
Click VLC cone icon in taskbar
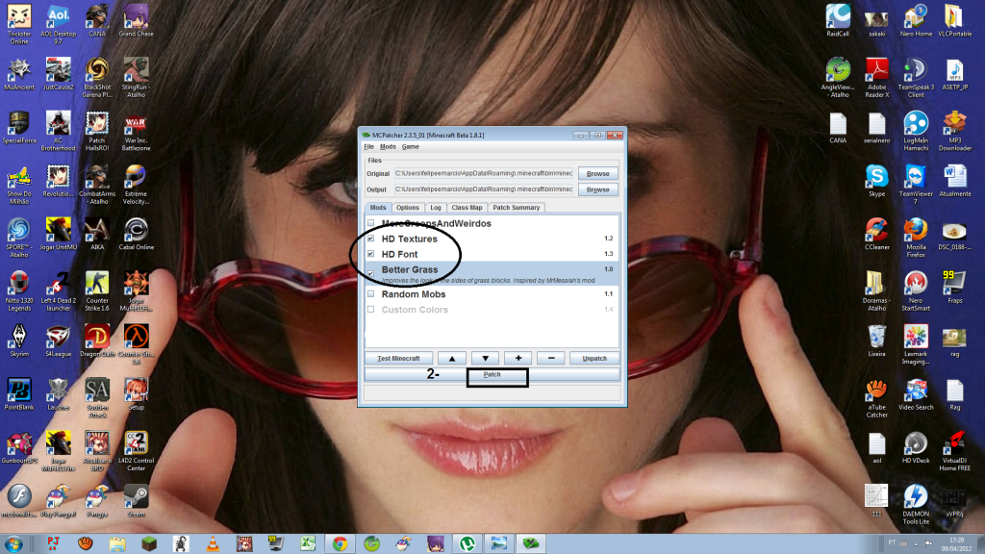click(x=211, y=542)
